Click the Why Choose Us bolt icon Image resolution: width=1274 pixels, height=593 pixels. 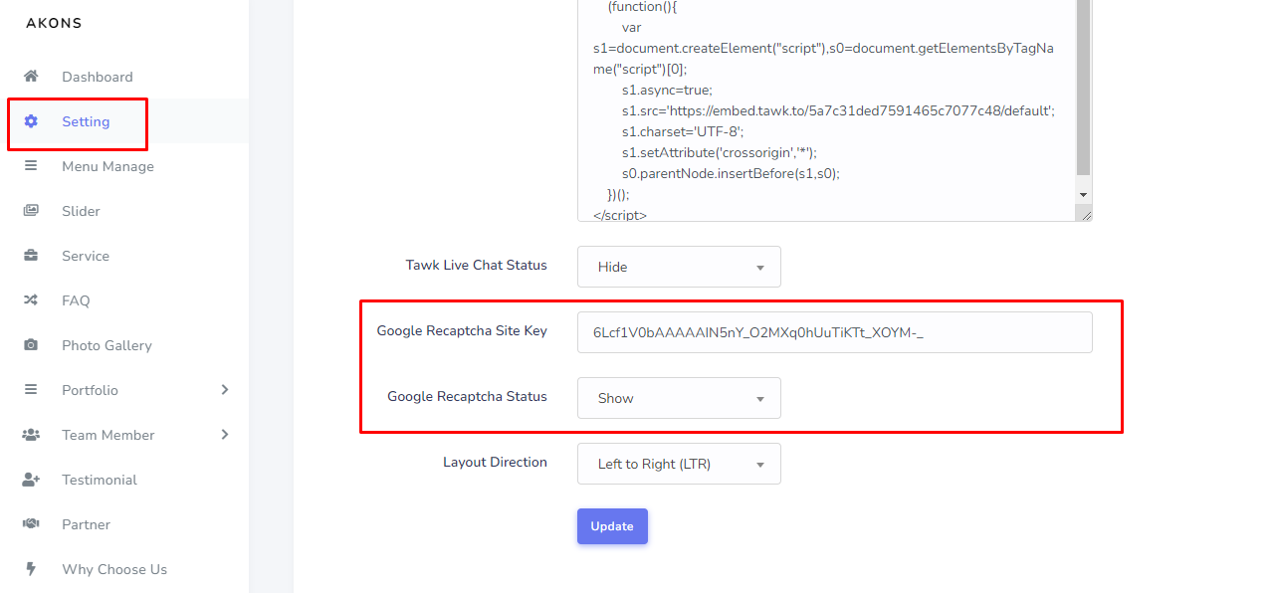click(x=31, y=569)
